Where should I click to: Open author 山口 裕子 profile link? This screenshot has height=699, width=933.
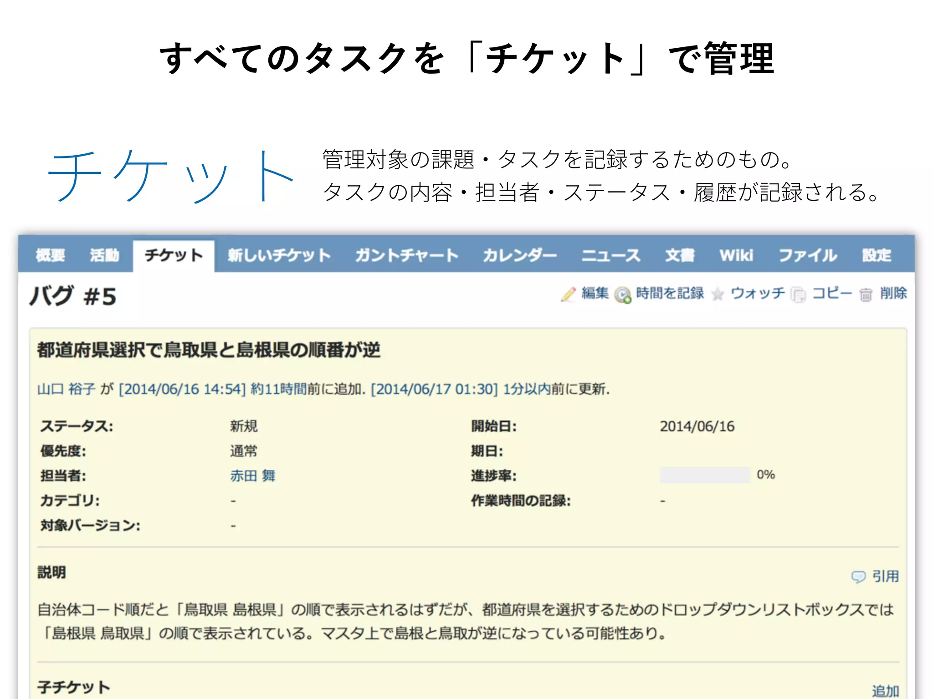(67, 389)
